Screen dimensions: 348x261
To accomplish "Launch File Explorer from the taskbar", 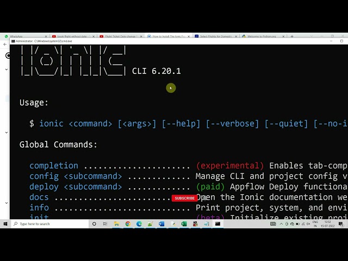I will pos(116,224).
